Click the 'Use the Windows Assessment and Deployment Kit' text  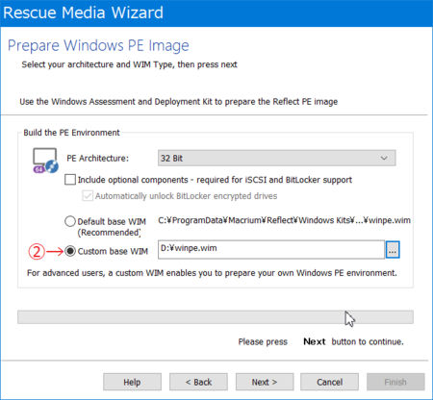tap(179, 102)
